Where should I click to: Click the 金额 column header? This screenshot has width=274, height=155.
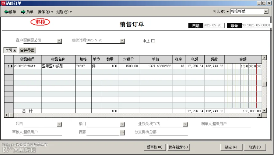(x=243, y=59)
